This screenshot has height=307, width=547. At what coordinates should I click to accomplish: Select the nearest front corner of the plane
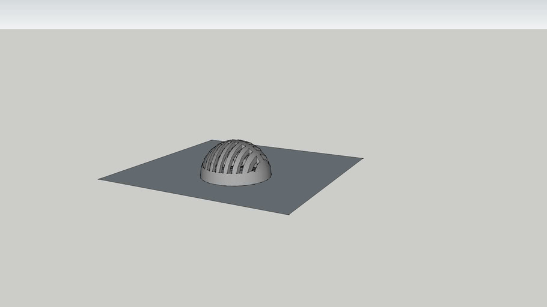(x=289, y=214)
